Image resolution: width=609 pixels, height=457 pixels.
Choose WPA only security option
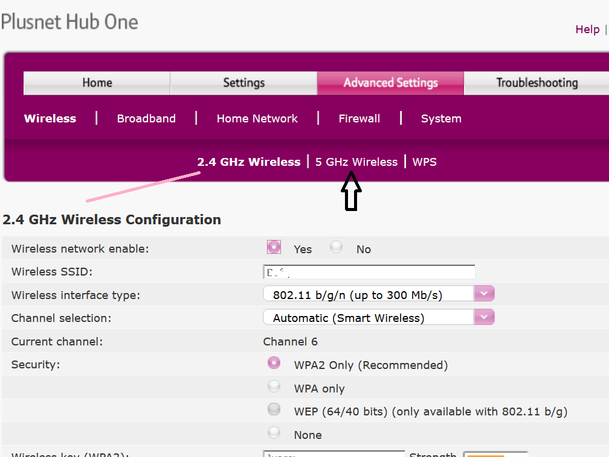coord(274,386)
